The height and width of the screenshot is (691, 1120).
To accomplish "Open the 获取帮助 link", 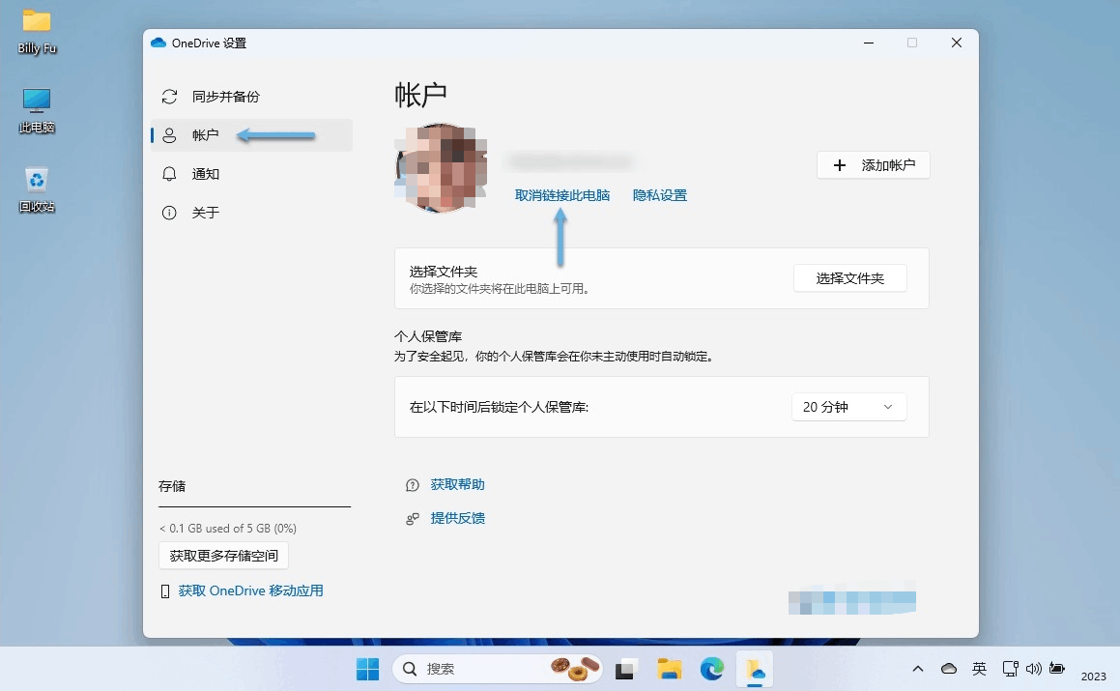I will (458, 484).
